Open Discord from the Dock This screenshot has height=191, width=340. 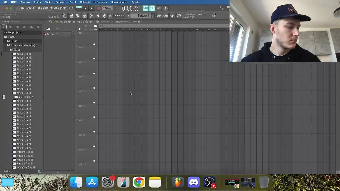click(x=194, y=182)
